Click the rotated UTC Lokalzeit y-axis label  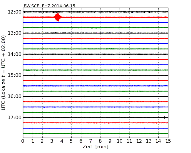point(4,73)
